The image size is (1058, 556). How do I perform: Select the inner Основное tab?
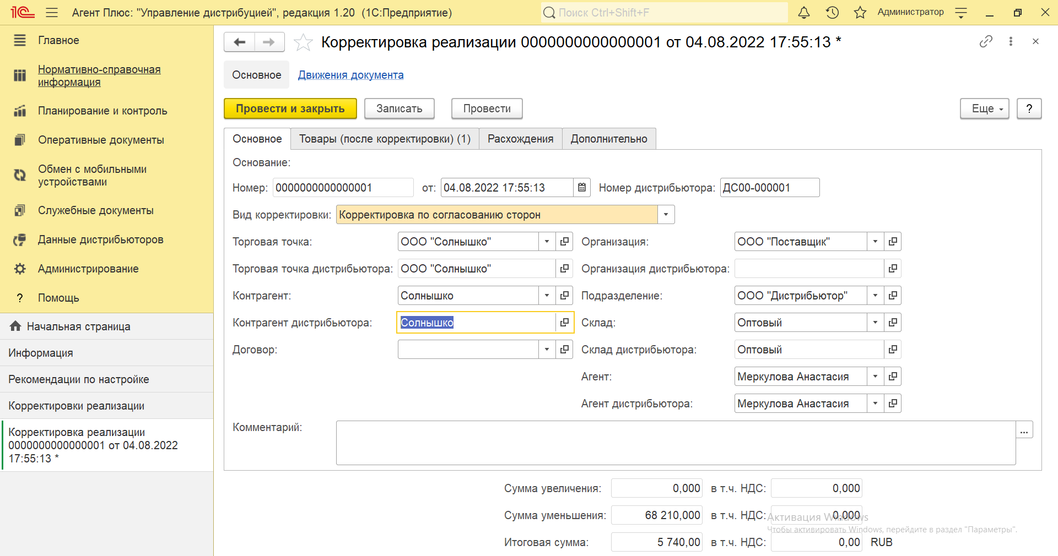pos(257,139)
